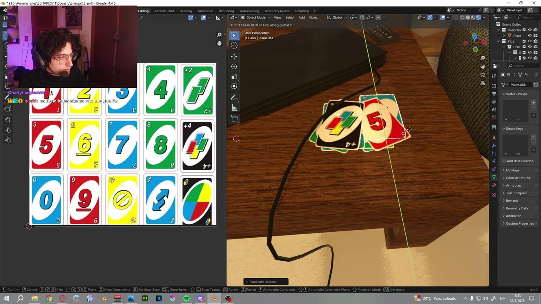The width and height of the screenshot is (541, 304).
Task: Select the Scale tool in 3D viewport toolbar
Action: point(234,76)
